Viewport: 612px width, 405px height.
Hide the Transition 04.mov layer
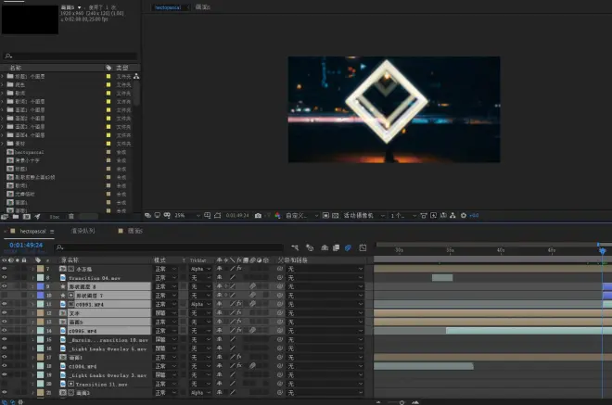point(4,278)
